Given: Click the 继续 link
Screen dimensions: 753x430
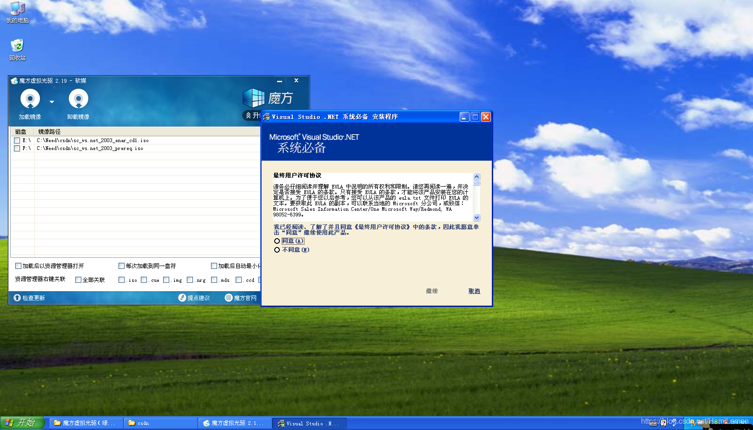Looking at the screenshot, I should tap(432, 291).
